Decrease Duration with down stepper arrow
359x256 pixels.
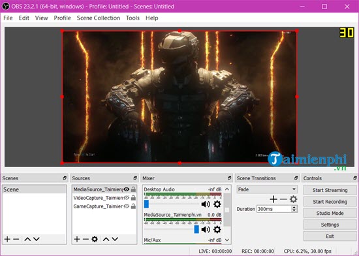[294, 210]
